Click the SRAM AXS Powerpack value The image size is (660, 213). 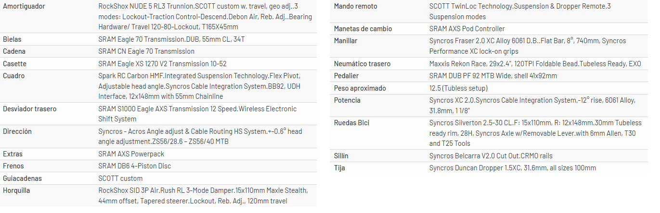[x=131, y=154]
